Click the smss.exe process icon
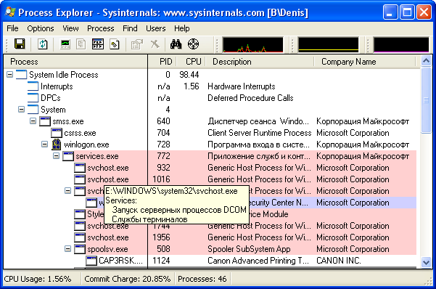 [x=45, y=121]
